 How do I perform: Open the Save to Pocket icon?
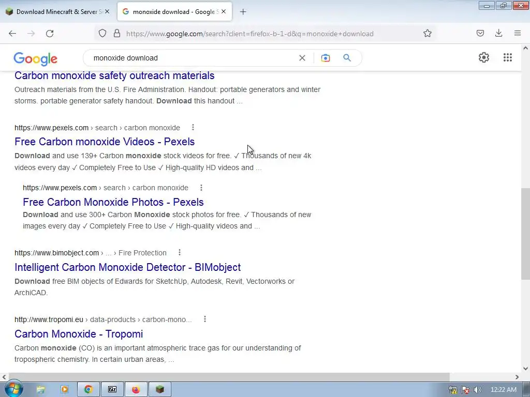480,33
